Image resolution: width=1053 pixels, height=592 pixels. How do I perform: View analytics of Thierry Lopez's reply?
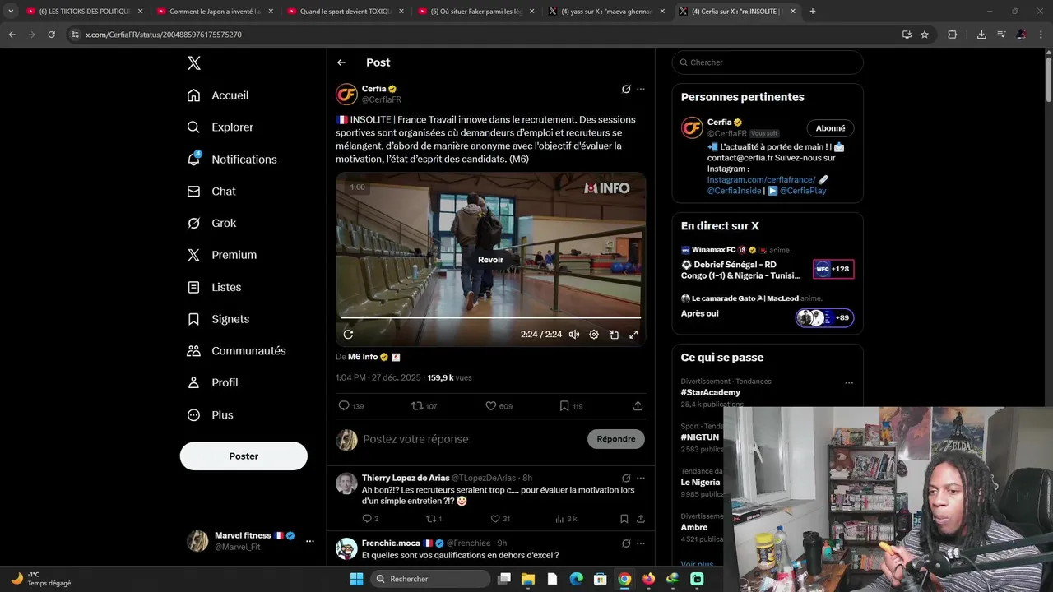click(x=566, y=519)
